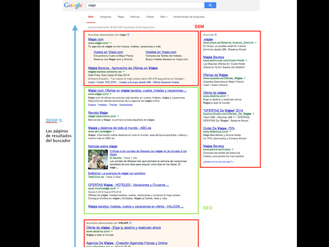Expand arrow next to www.abc.es/viajar/

click(x=113, y=132)
